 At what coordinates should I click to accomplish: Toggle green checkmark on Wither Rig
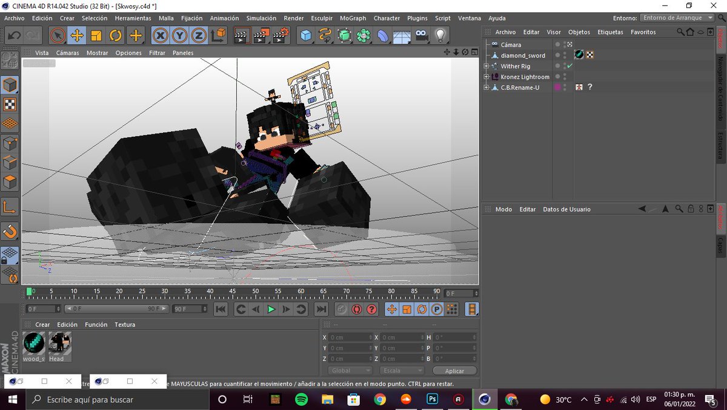(569, 66)
